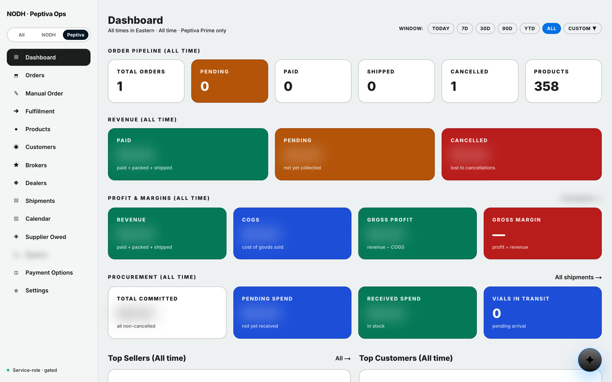Viewport: 612px width, 382px height.
Task: Click the Customers circle icon
Action: [16, 147]
